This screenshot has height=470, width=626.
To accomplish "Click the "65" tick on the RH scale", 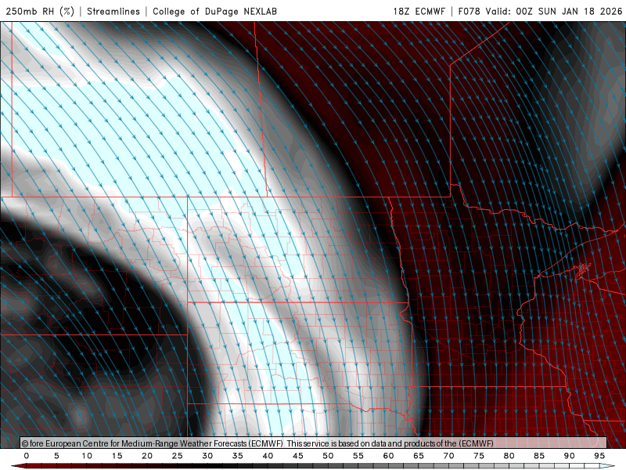I will click(419, 456).
